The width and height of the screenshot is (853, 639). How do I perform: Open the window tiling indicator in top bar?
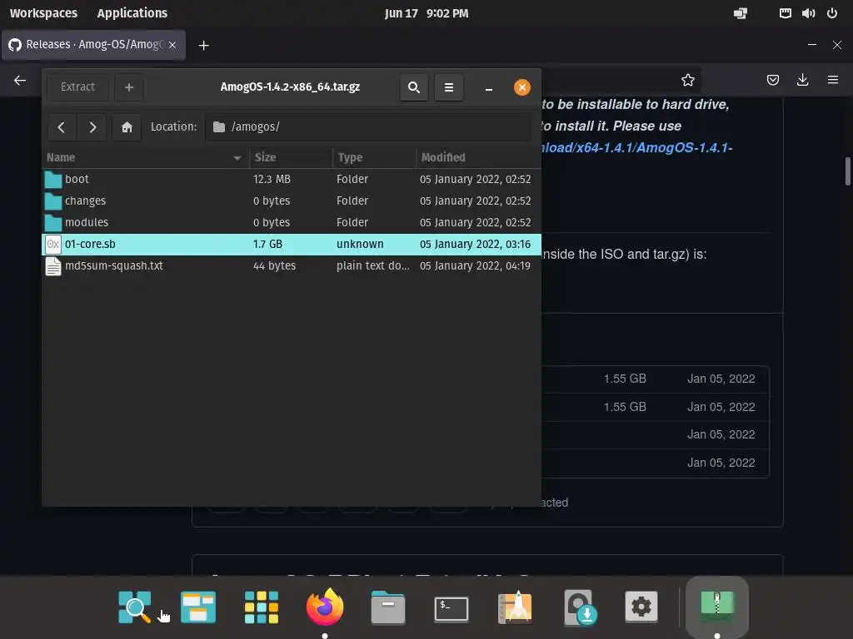741,13
